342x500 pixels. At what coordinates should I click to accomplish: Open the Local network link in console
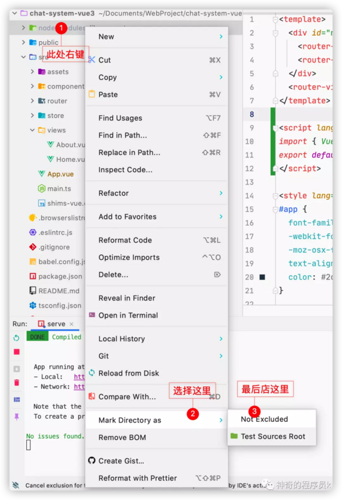(79, 377)
